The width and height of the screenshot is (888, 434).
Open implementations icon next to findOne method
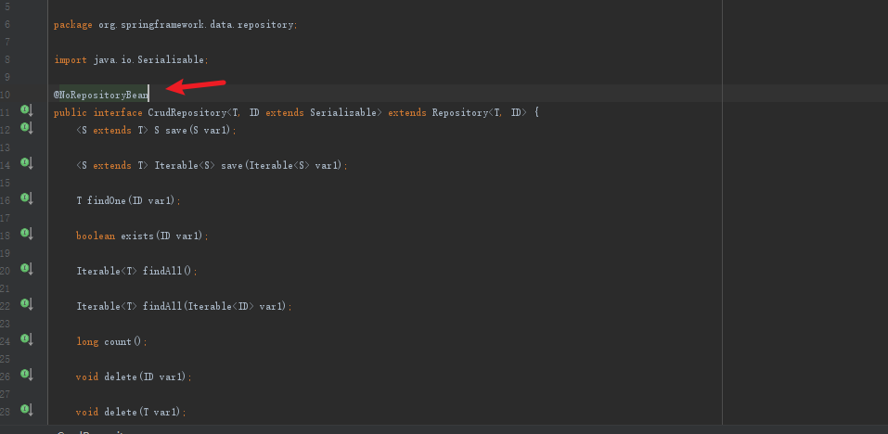(26, 198)
